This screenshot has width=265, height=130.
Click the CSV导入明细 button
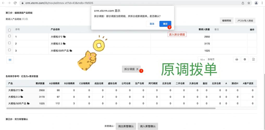245,21
